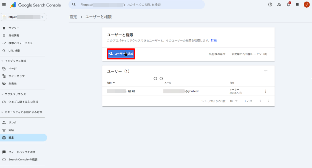
Task: Click the 権限 column header
Action: [x=232, y=83]
